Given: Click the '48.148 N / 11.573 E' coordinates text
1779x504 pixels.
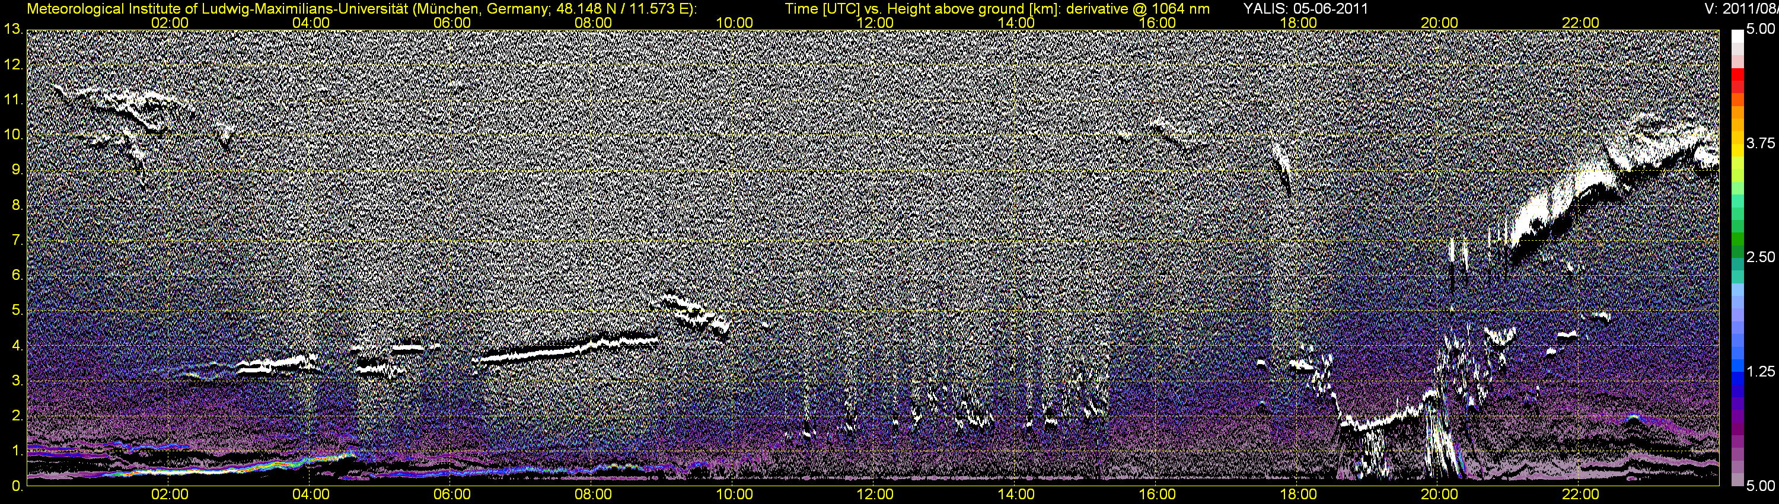Looking at the screenshot, I should (621, 9).
